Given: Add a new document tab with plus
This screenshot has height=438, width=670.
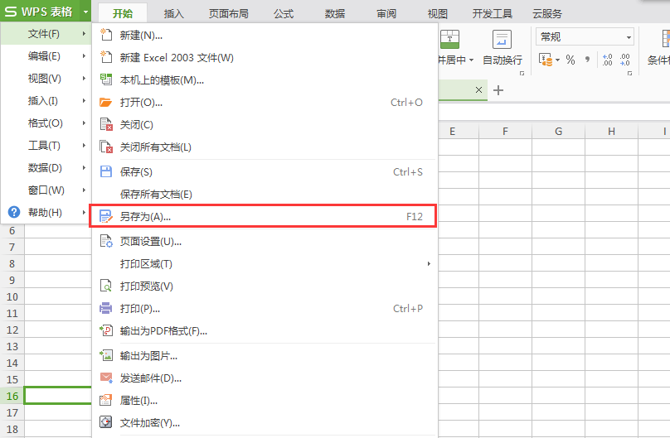Looking at the screenshot, I should [498, 90].
